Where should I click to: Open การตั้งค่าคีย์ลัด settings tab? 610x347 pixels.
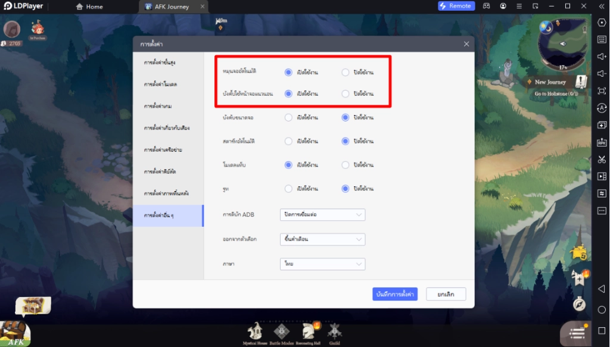pyautogui.click(x=168, y=171)
